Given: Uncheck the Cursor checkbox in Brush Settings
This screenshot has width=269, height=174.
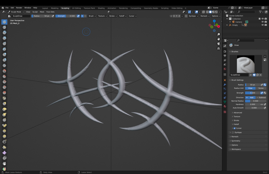Looking at the screenshot, I should 234,128.
